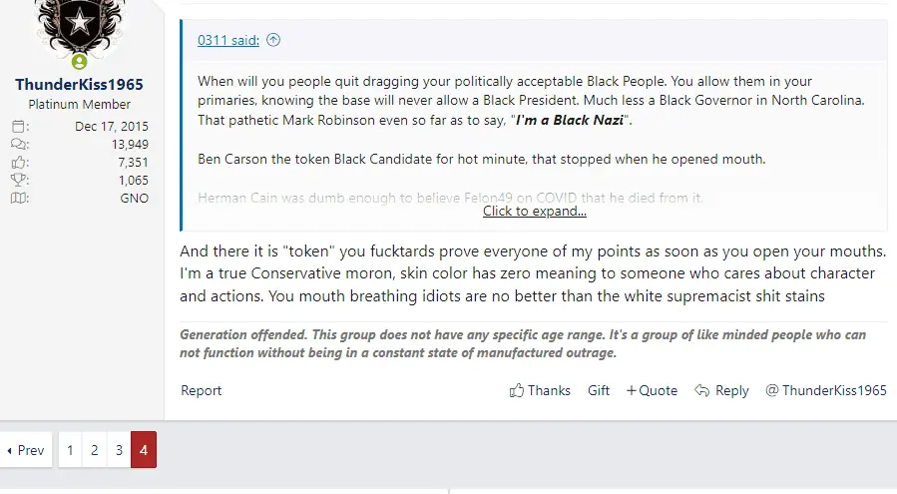Go to the Prev page

point(26,450)
